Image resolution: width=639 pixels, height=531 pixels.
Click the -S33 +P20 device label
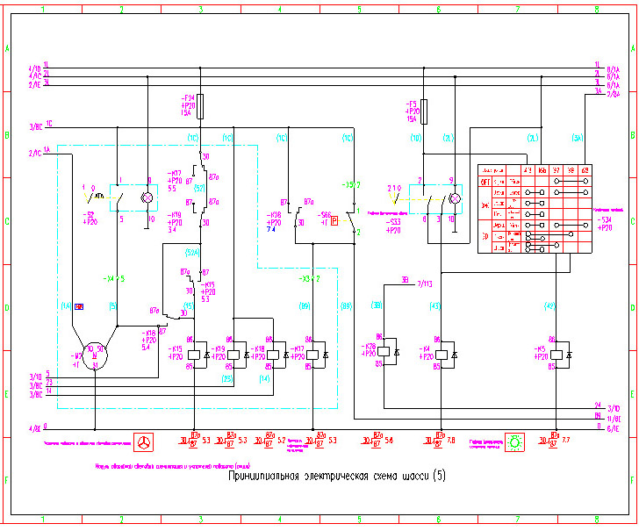(x=393, y=226)
